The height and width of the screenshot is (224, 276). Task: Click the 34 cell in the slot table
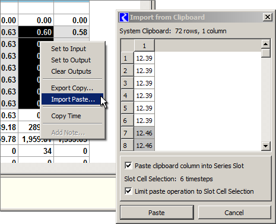pyautogui.click(x=36, y=151)
